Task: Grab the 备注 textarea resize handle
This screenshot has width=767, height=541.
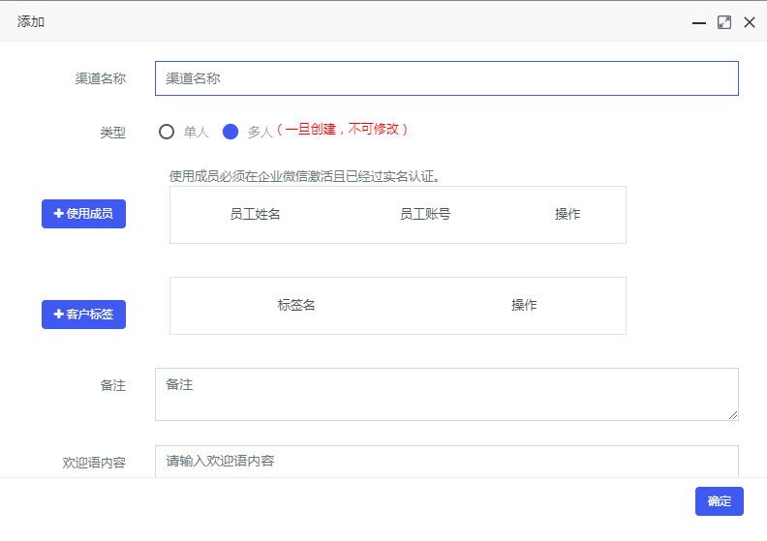Action: [733, 415]
